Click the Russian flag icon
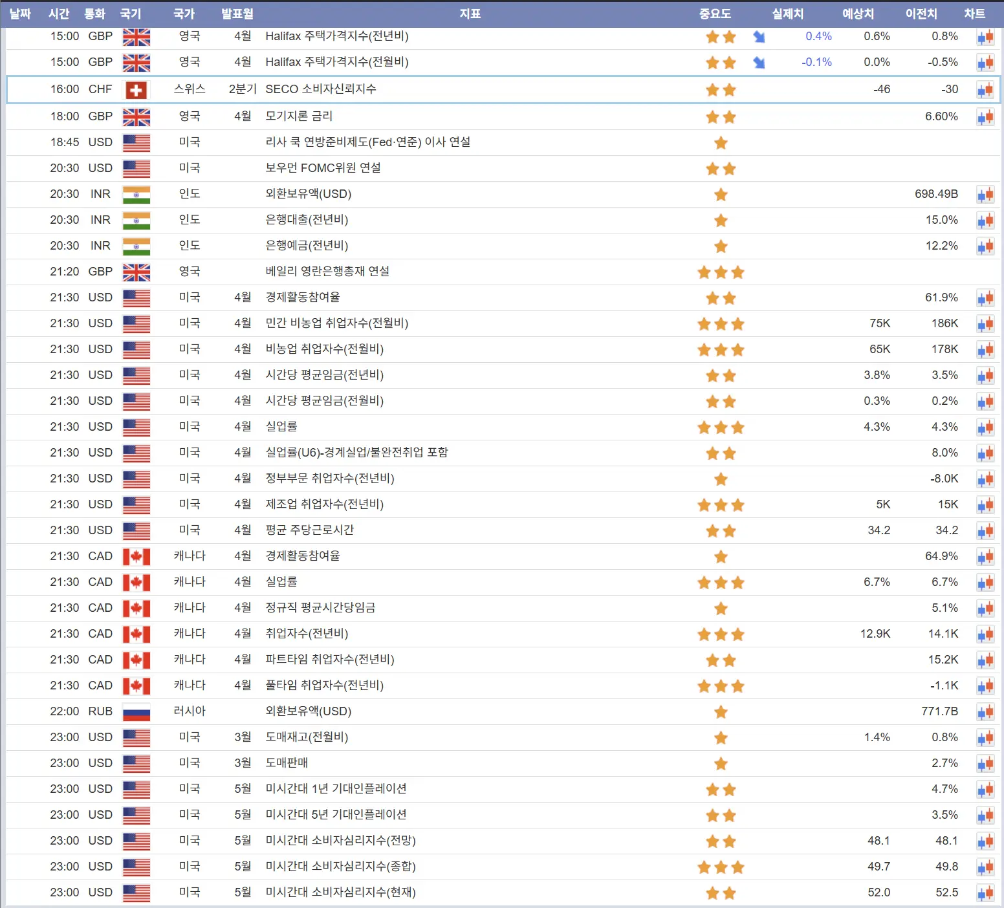Viewport: 1004px width, 908px height. (x=136, y=712)
